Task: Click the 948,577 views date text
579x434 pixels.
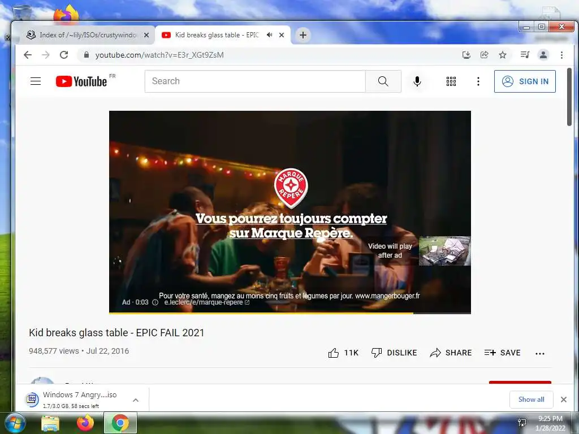Action: [x=79, y=351]
